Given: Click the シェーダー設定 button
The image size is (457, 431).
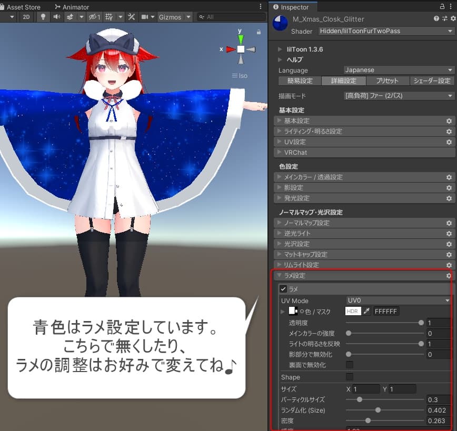Looking at the screenshot, I should [x=432, y=81].
